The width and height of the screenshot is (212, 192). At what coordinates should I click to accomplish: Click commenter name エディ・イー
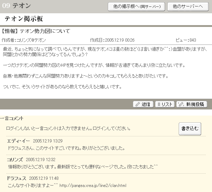point(18,141)
